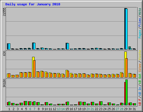143x112 pixels.
Task: Select weekend day 6 label
Action: coord(30,109)
